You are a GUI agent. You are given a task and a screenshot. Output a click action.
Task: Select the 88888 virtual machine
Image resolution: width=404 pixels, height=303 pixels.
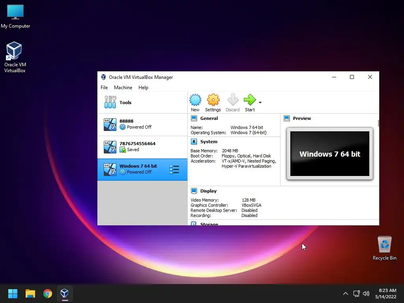142,125
